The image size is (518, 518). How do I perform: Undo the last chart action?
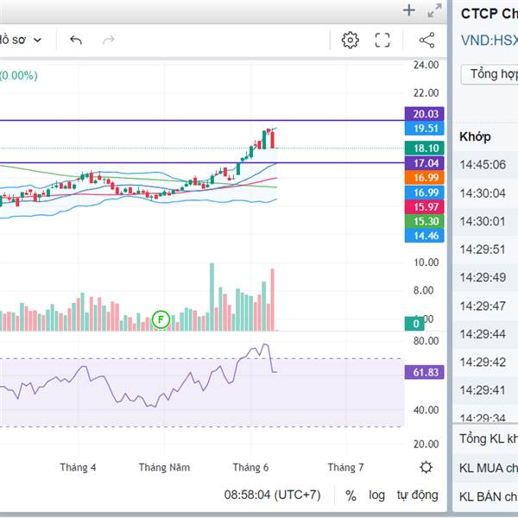[x=76, y=40]
